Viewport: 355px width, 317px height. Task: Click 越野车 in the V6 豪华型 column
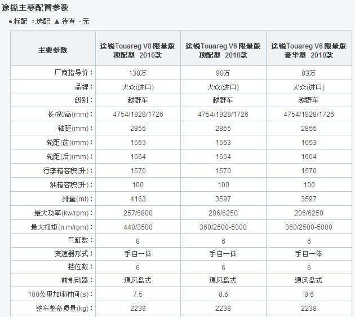[x=309, y=100]
